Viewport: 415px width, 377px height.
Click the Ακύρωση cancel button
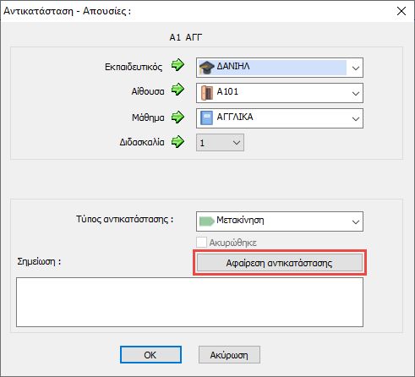[229, 355]
